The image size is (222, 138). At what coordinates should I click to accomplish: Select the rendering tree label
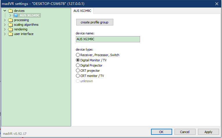tap(21, 30)
